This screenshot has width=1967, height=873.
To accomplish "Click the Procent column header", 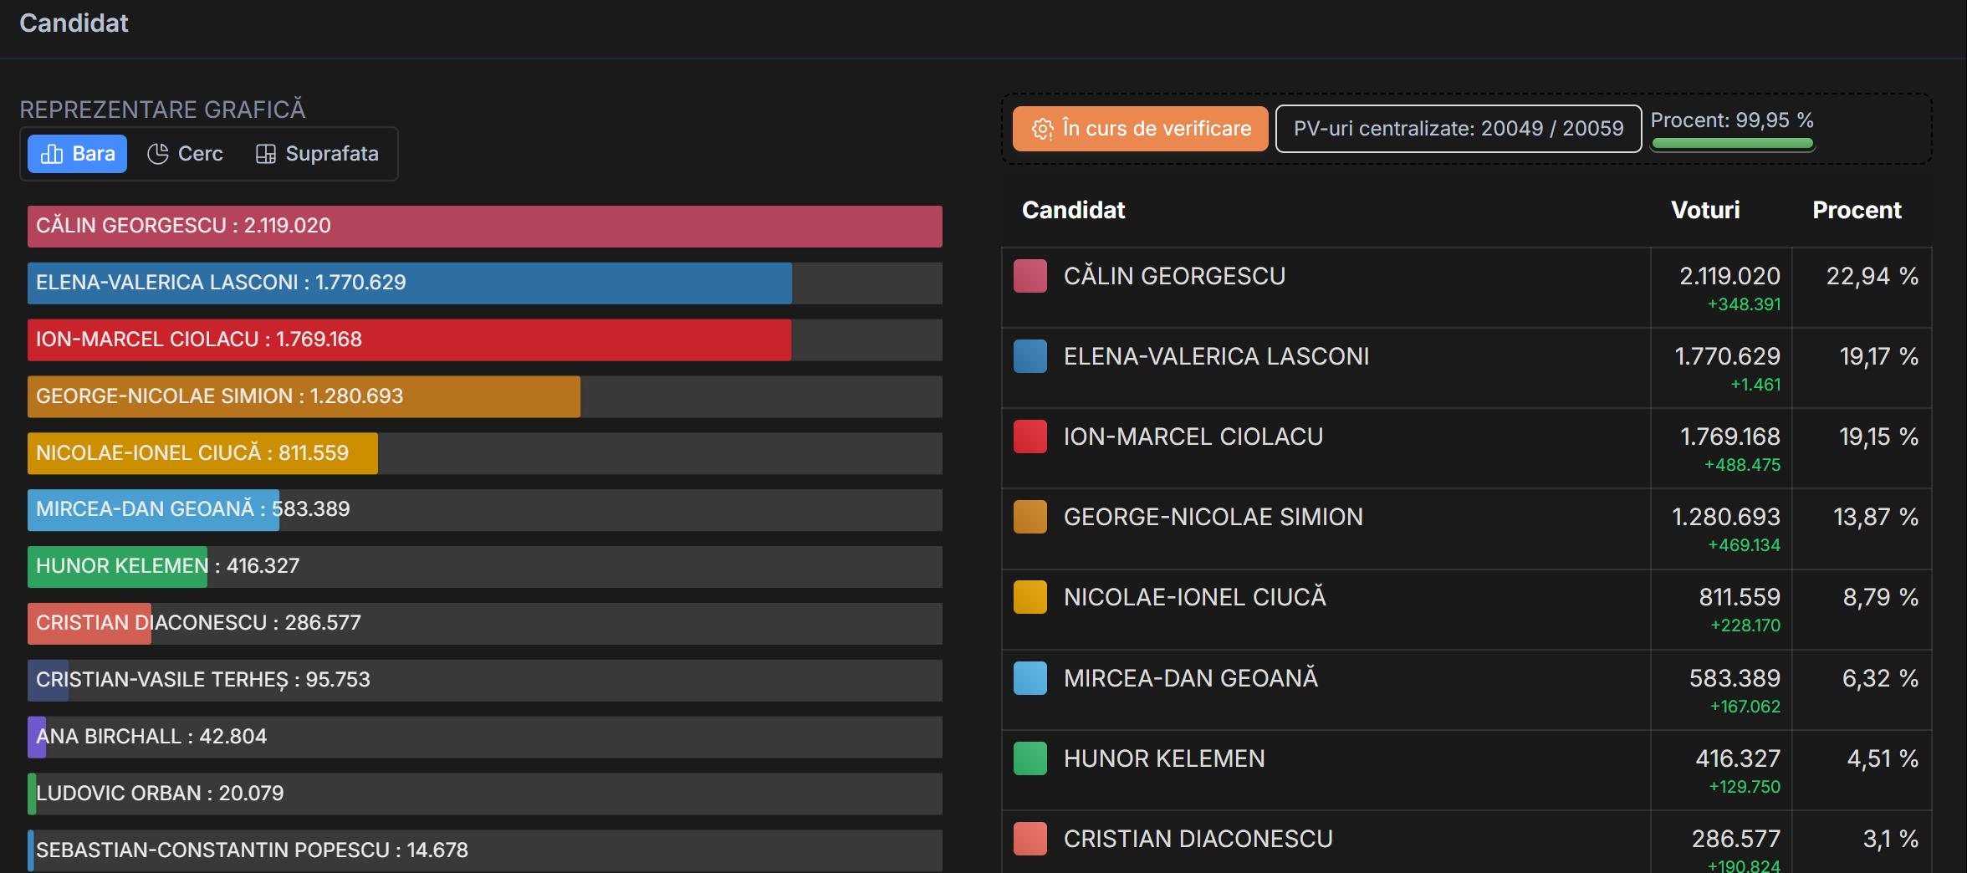I will [1857, 210].
